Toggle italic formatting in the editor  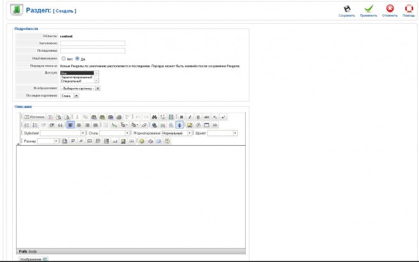(x=190, y=117)
